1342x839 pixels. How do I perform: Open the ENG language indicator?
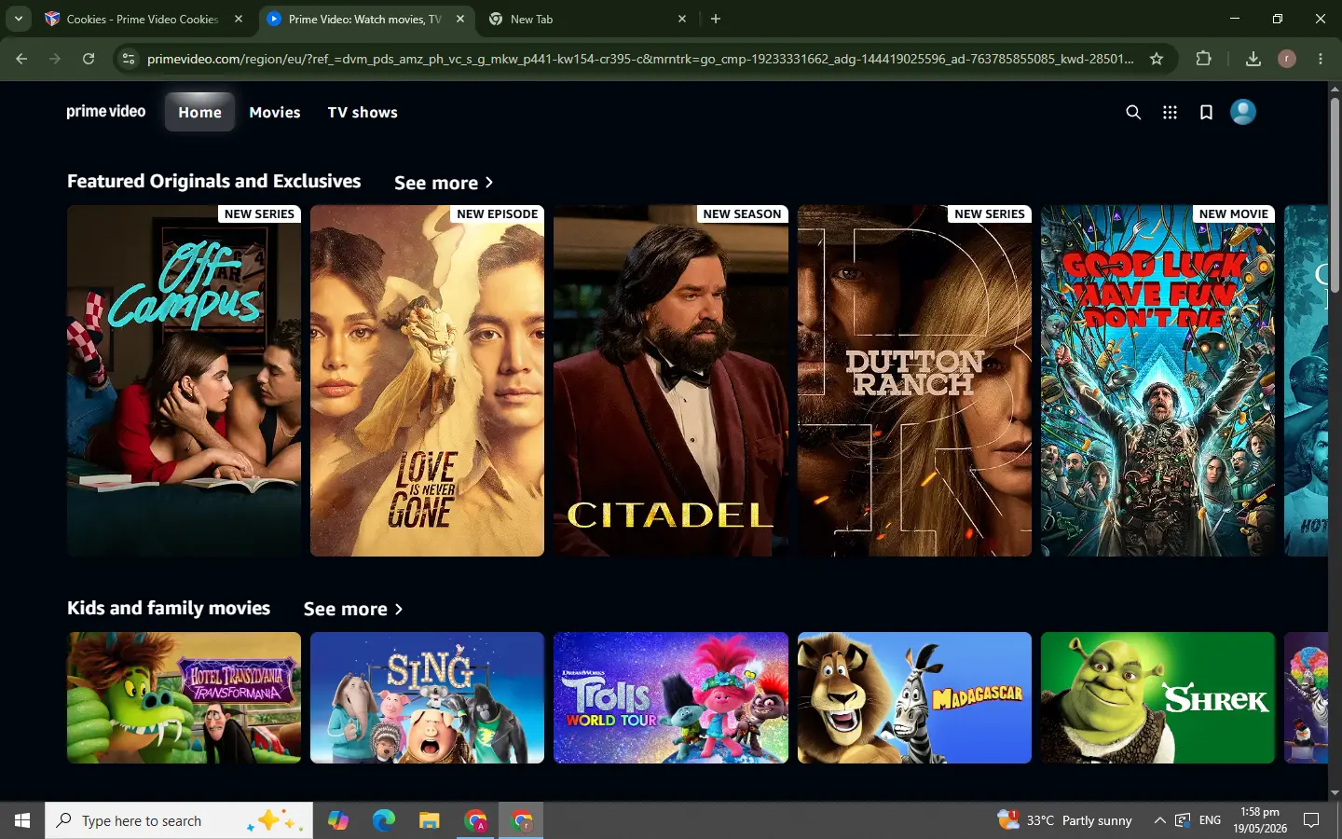[x=1210, y=820]
